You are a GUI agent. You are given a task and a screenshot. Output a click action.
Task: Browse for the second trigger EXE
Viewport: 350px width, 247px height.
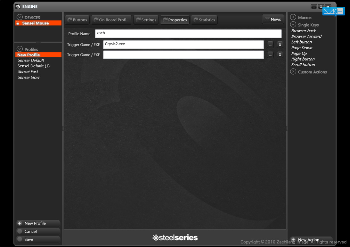(270, 55)
